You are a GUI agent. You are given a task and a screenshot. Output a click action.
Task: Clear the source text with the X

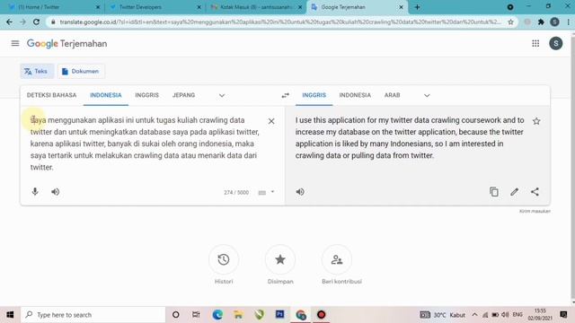tap(271, 121)
